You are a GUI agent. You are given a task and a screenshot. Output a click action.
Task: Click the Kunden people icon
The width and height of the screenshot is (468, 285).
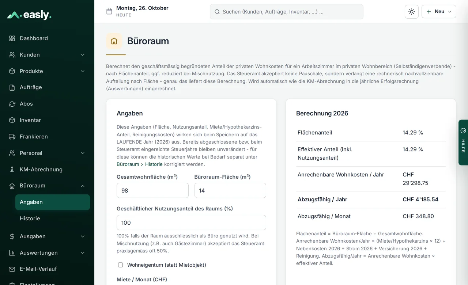pos(12,55)
